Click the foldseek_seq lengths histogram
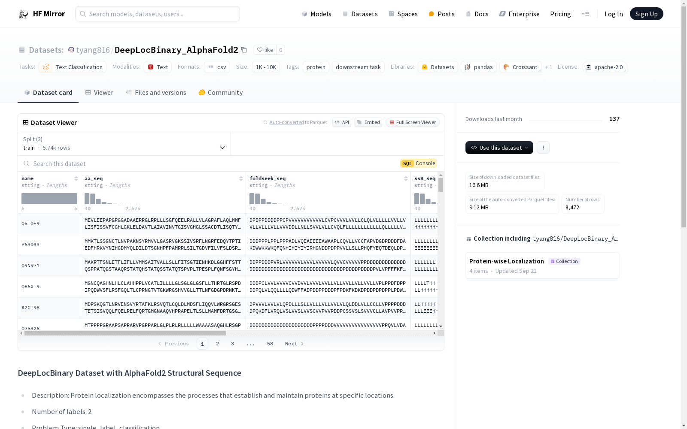687x429 pixels. [x=277, y=199]
